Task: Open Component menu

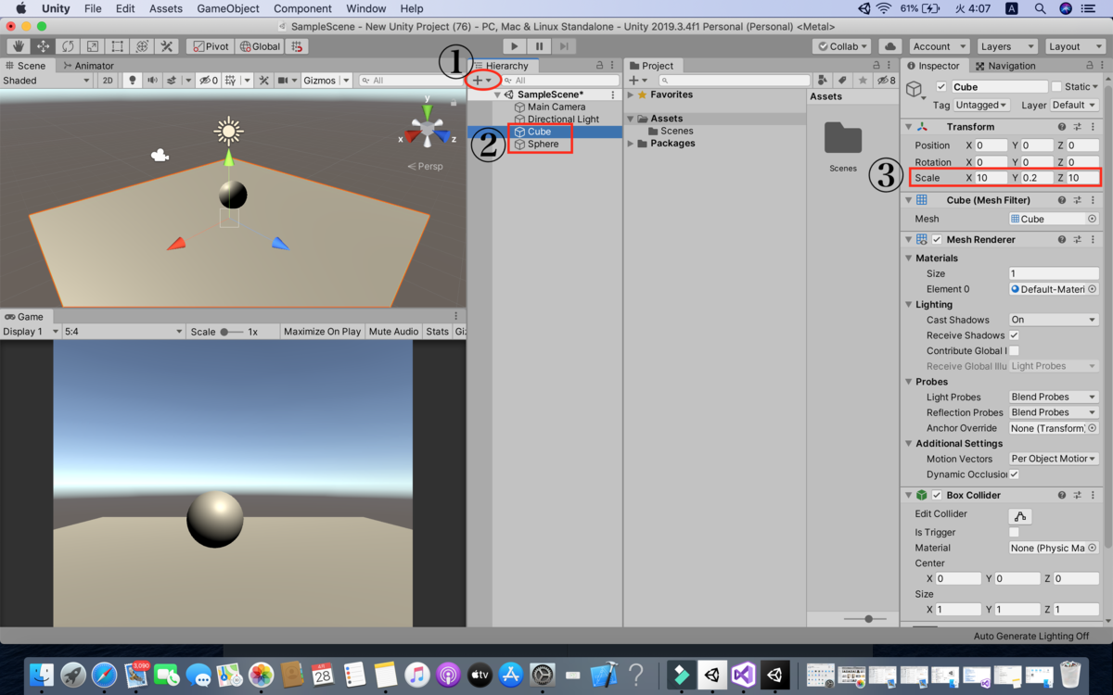Action: 302,8
